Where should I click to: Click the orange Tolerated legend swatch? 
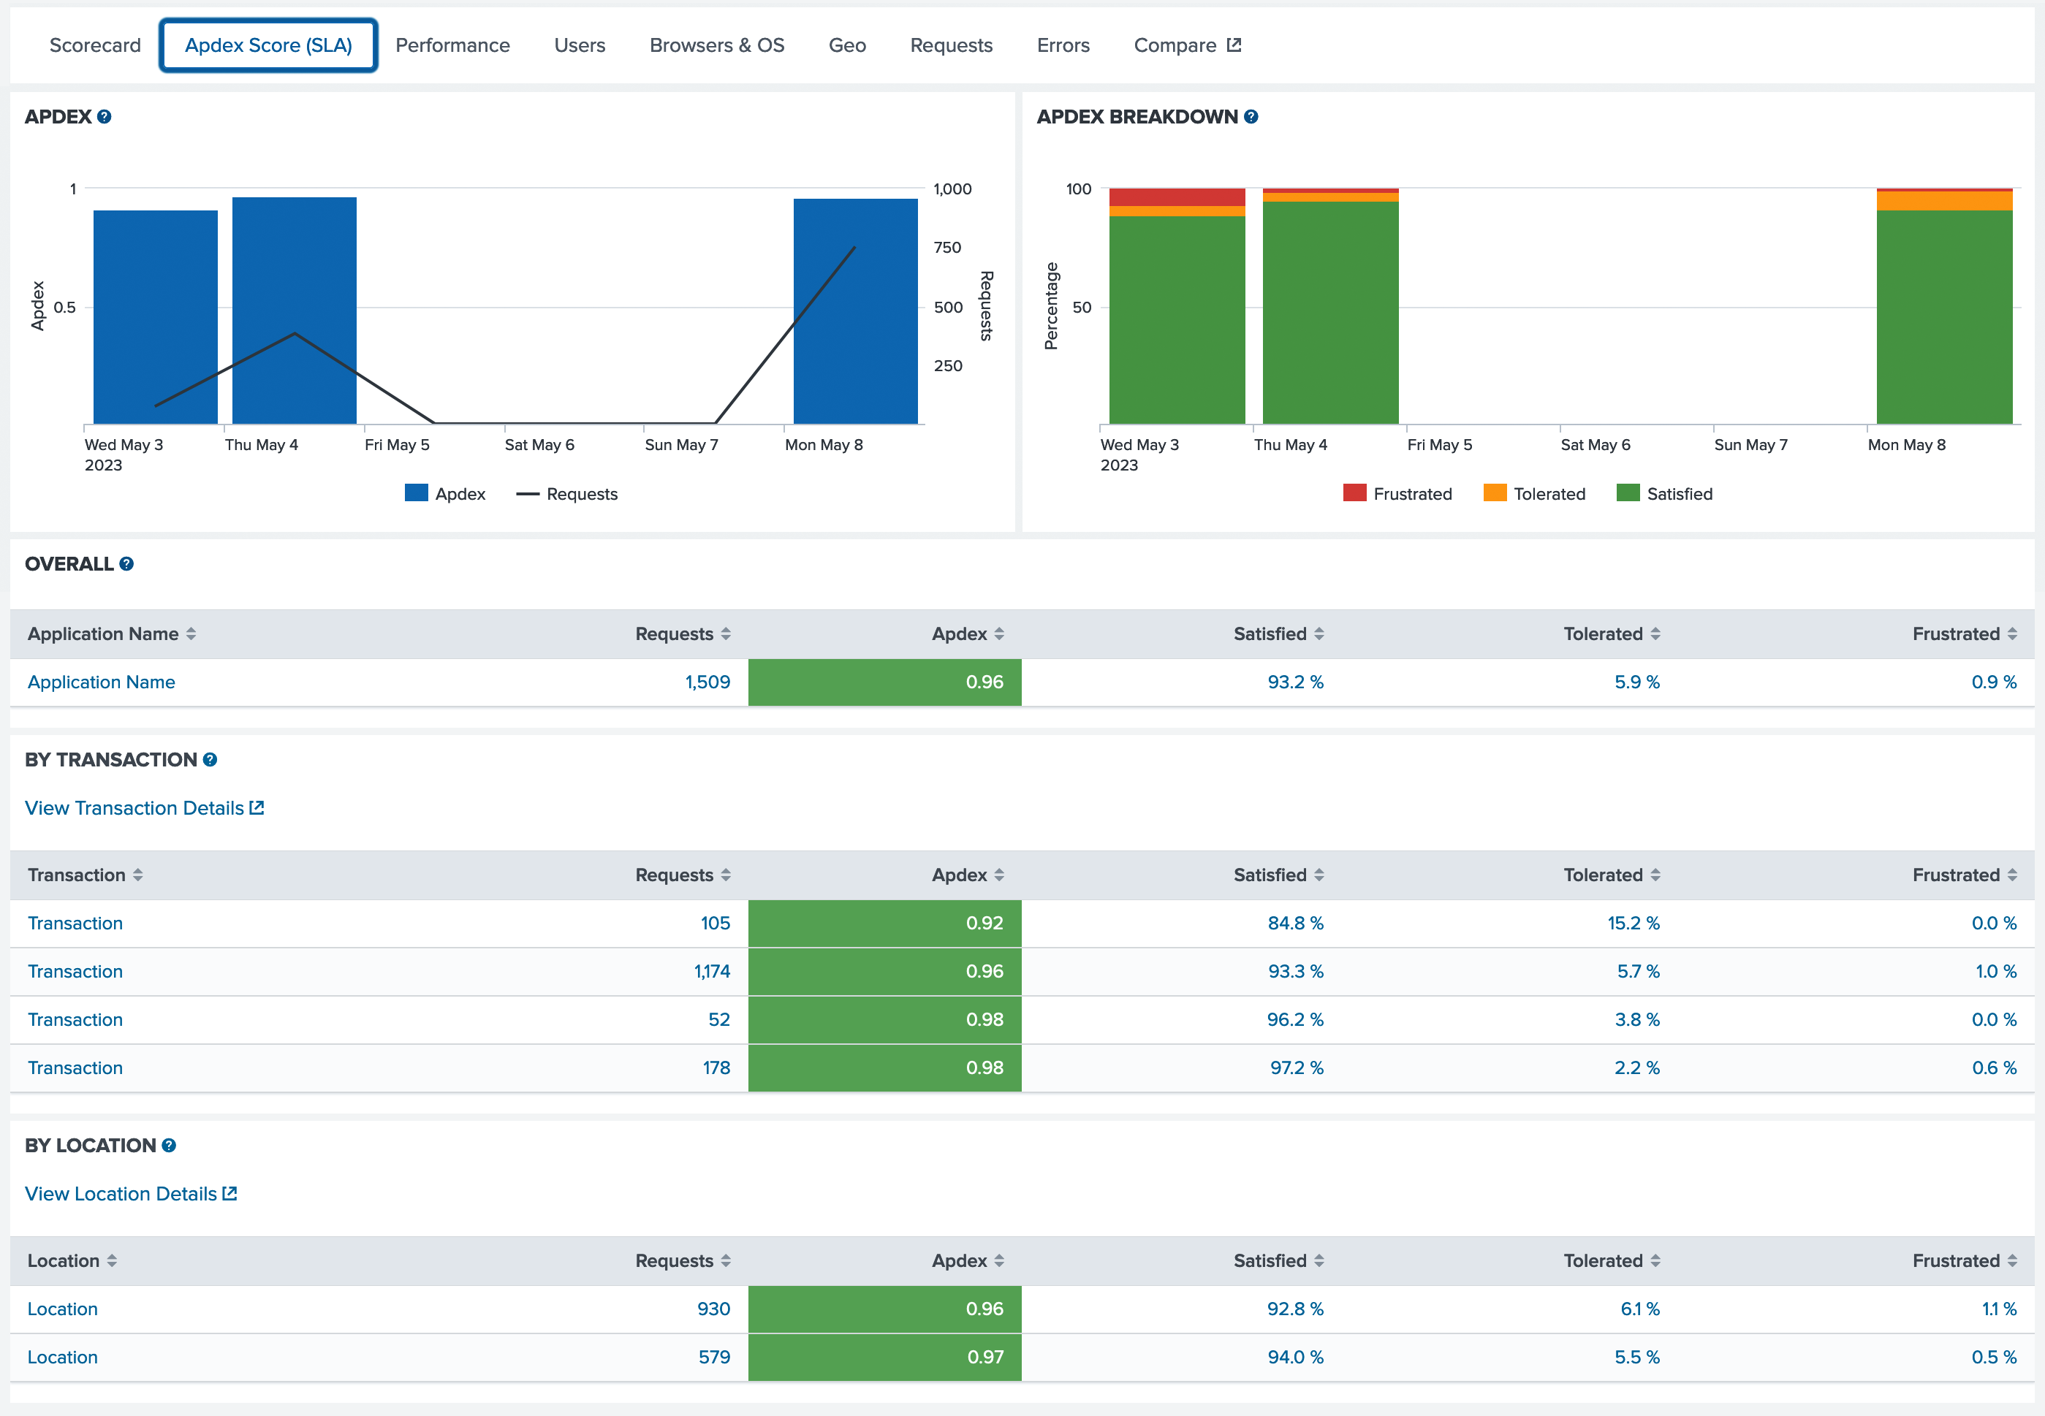coord(1494,493)
